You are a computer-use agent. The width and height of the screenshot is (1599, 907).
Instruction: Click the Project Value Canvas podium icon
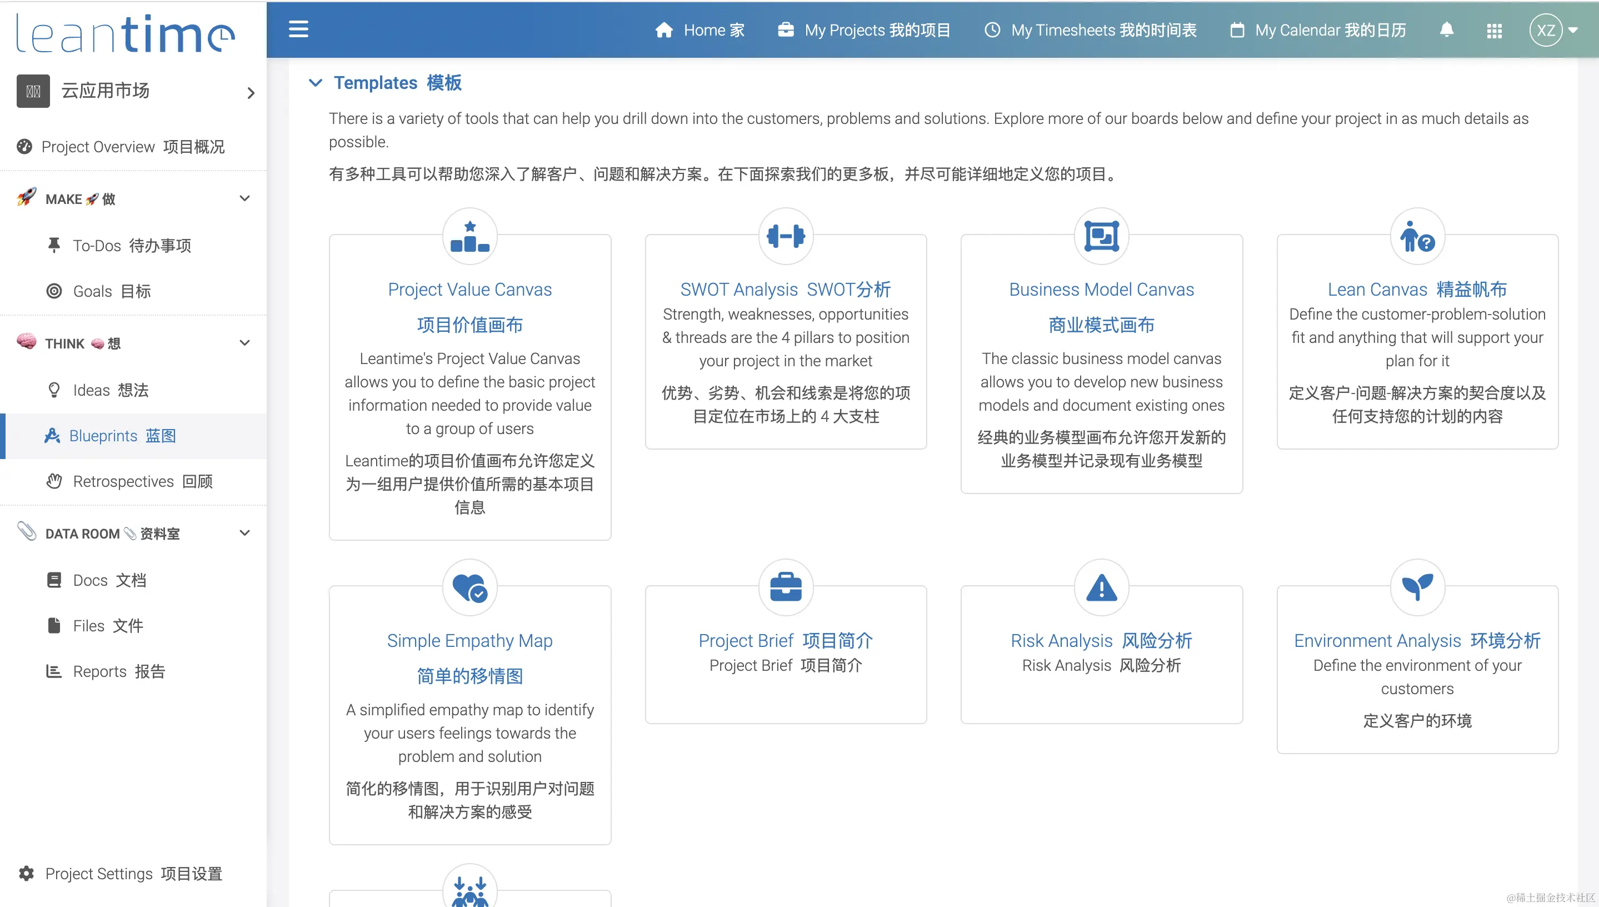point(469,236)
